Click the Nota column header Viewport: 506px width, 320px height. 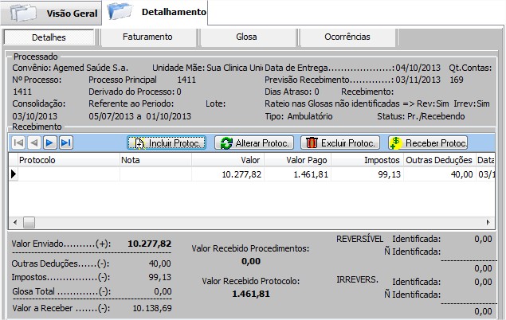[x=155, y=160]
